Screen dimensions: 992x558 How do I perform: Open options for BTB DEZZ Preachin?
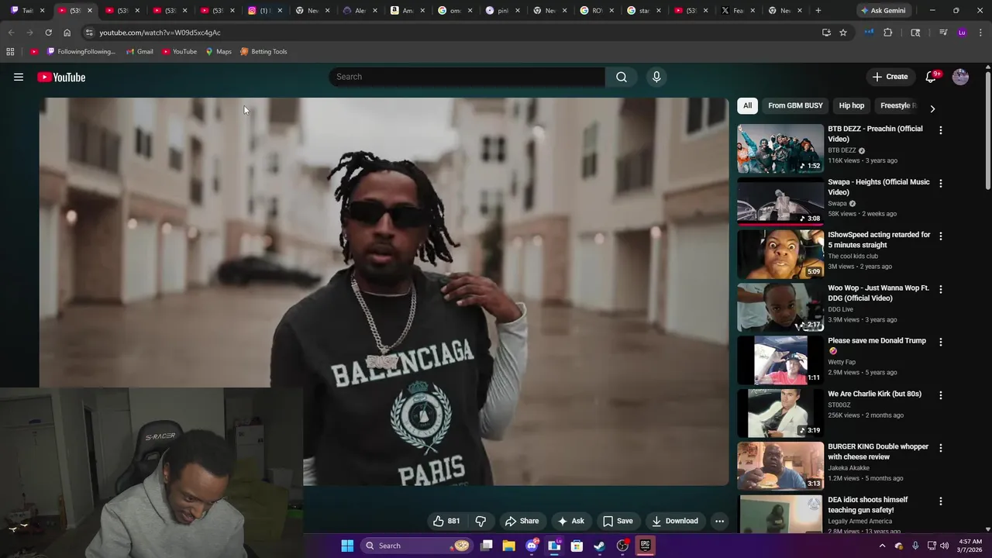(941, 130)
